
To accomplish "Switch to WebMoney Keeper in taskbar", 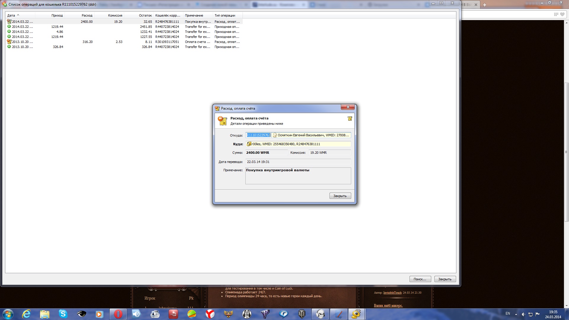I will pyautogui.click(x=357, y=314).
